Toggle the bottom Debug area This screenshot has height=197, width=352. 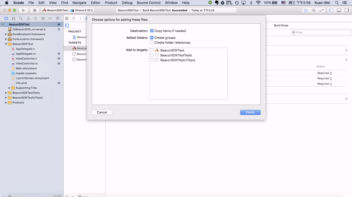point(339,10)
